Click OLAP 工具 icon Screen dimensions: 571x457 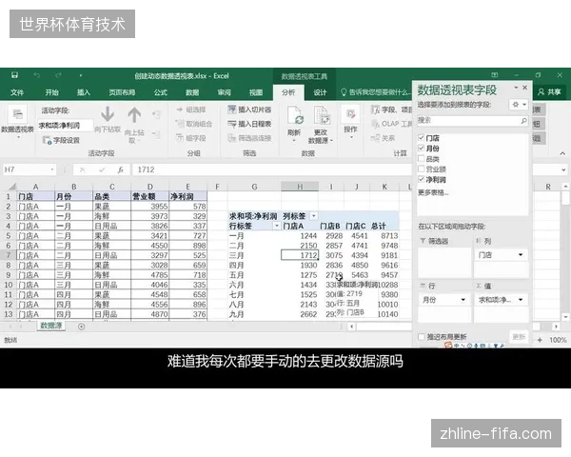tap(376, 124)
